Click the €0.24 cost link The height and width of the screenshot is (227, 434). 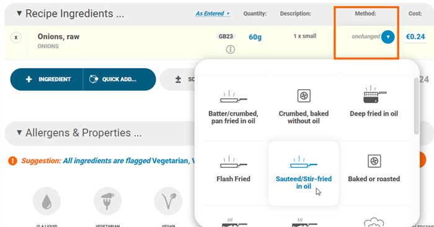point(415,36)
